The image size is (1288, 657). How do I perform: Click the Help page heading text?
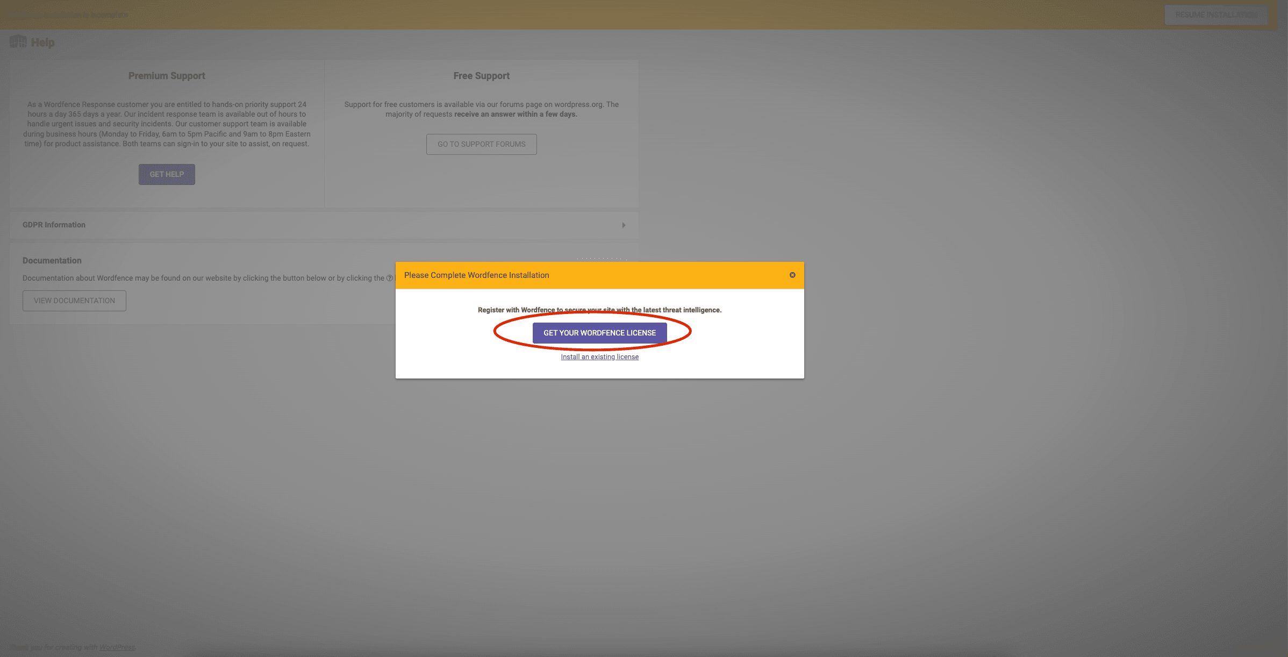[x=42, y=42]
